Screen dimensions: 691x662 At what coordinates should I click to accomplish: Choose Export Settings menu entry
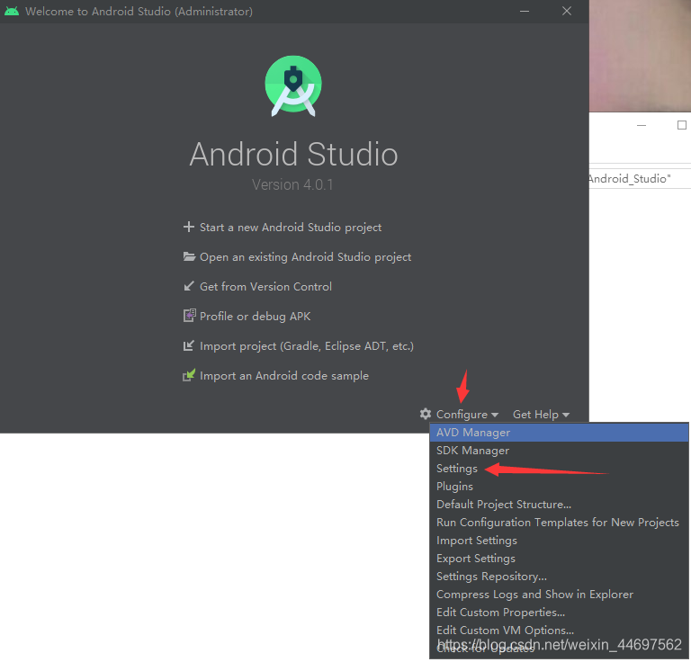click(559, 559)
